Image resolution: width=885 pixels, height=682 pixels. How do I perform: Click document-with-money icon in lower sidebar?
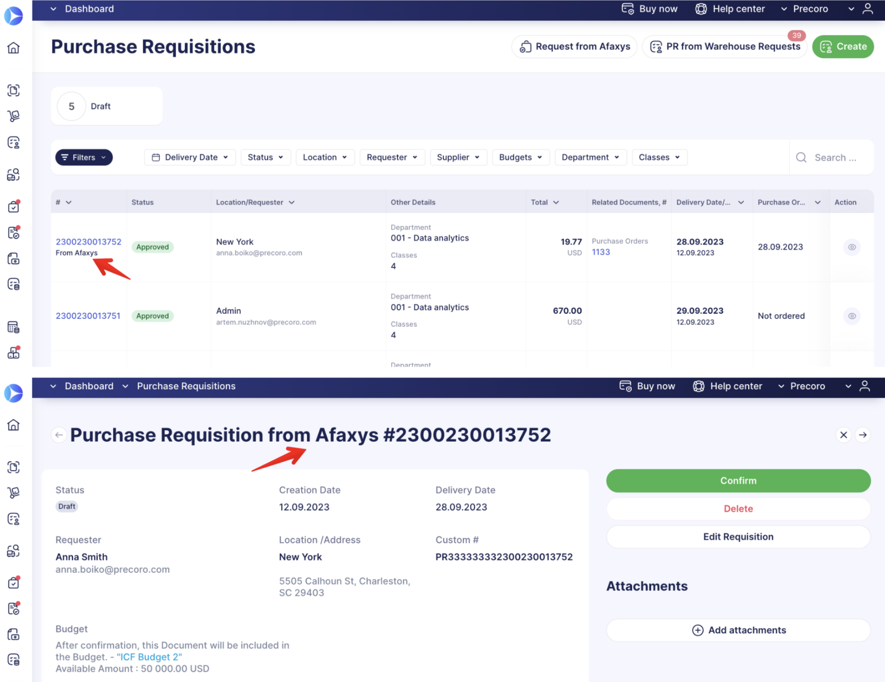click(x=14, y=635)
